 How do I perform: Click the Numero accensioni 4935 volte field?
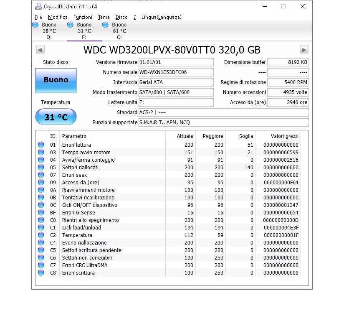[288, 92]
